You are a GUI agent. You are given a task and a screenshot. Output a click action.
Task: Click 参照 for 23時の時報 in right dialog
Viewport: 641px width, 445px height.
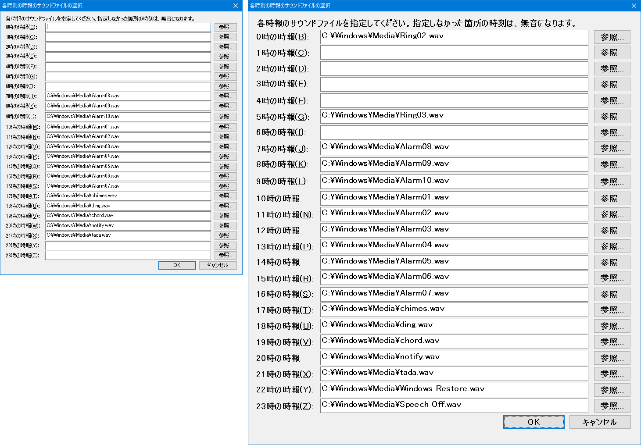click(612, 406)
